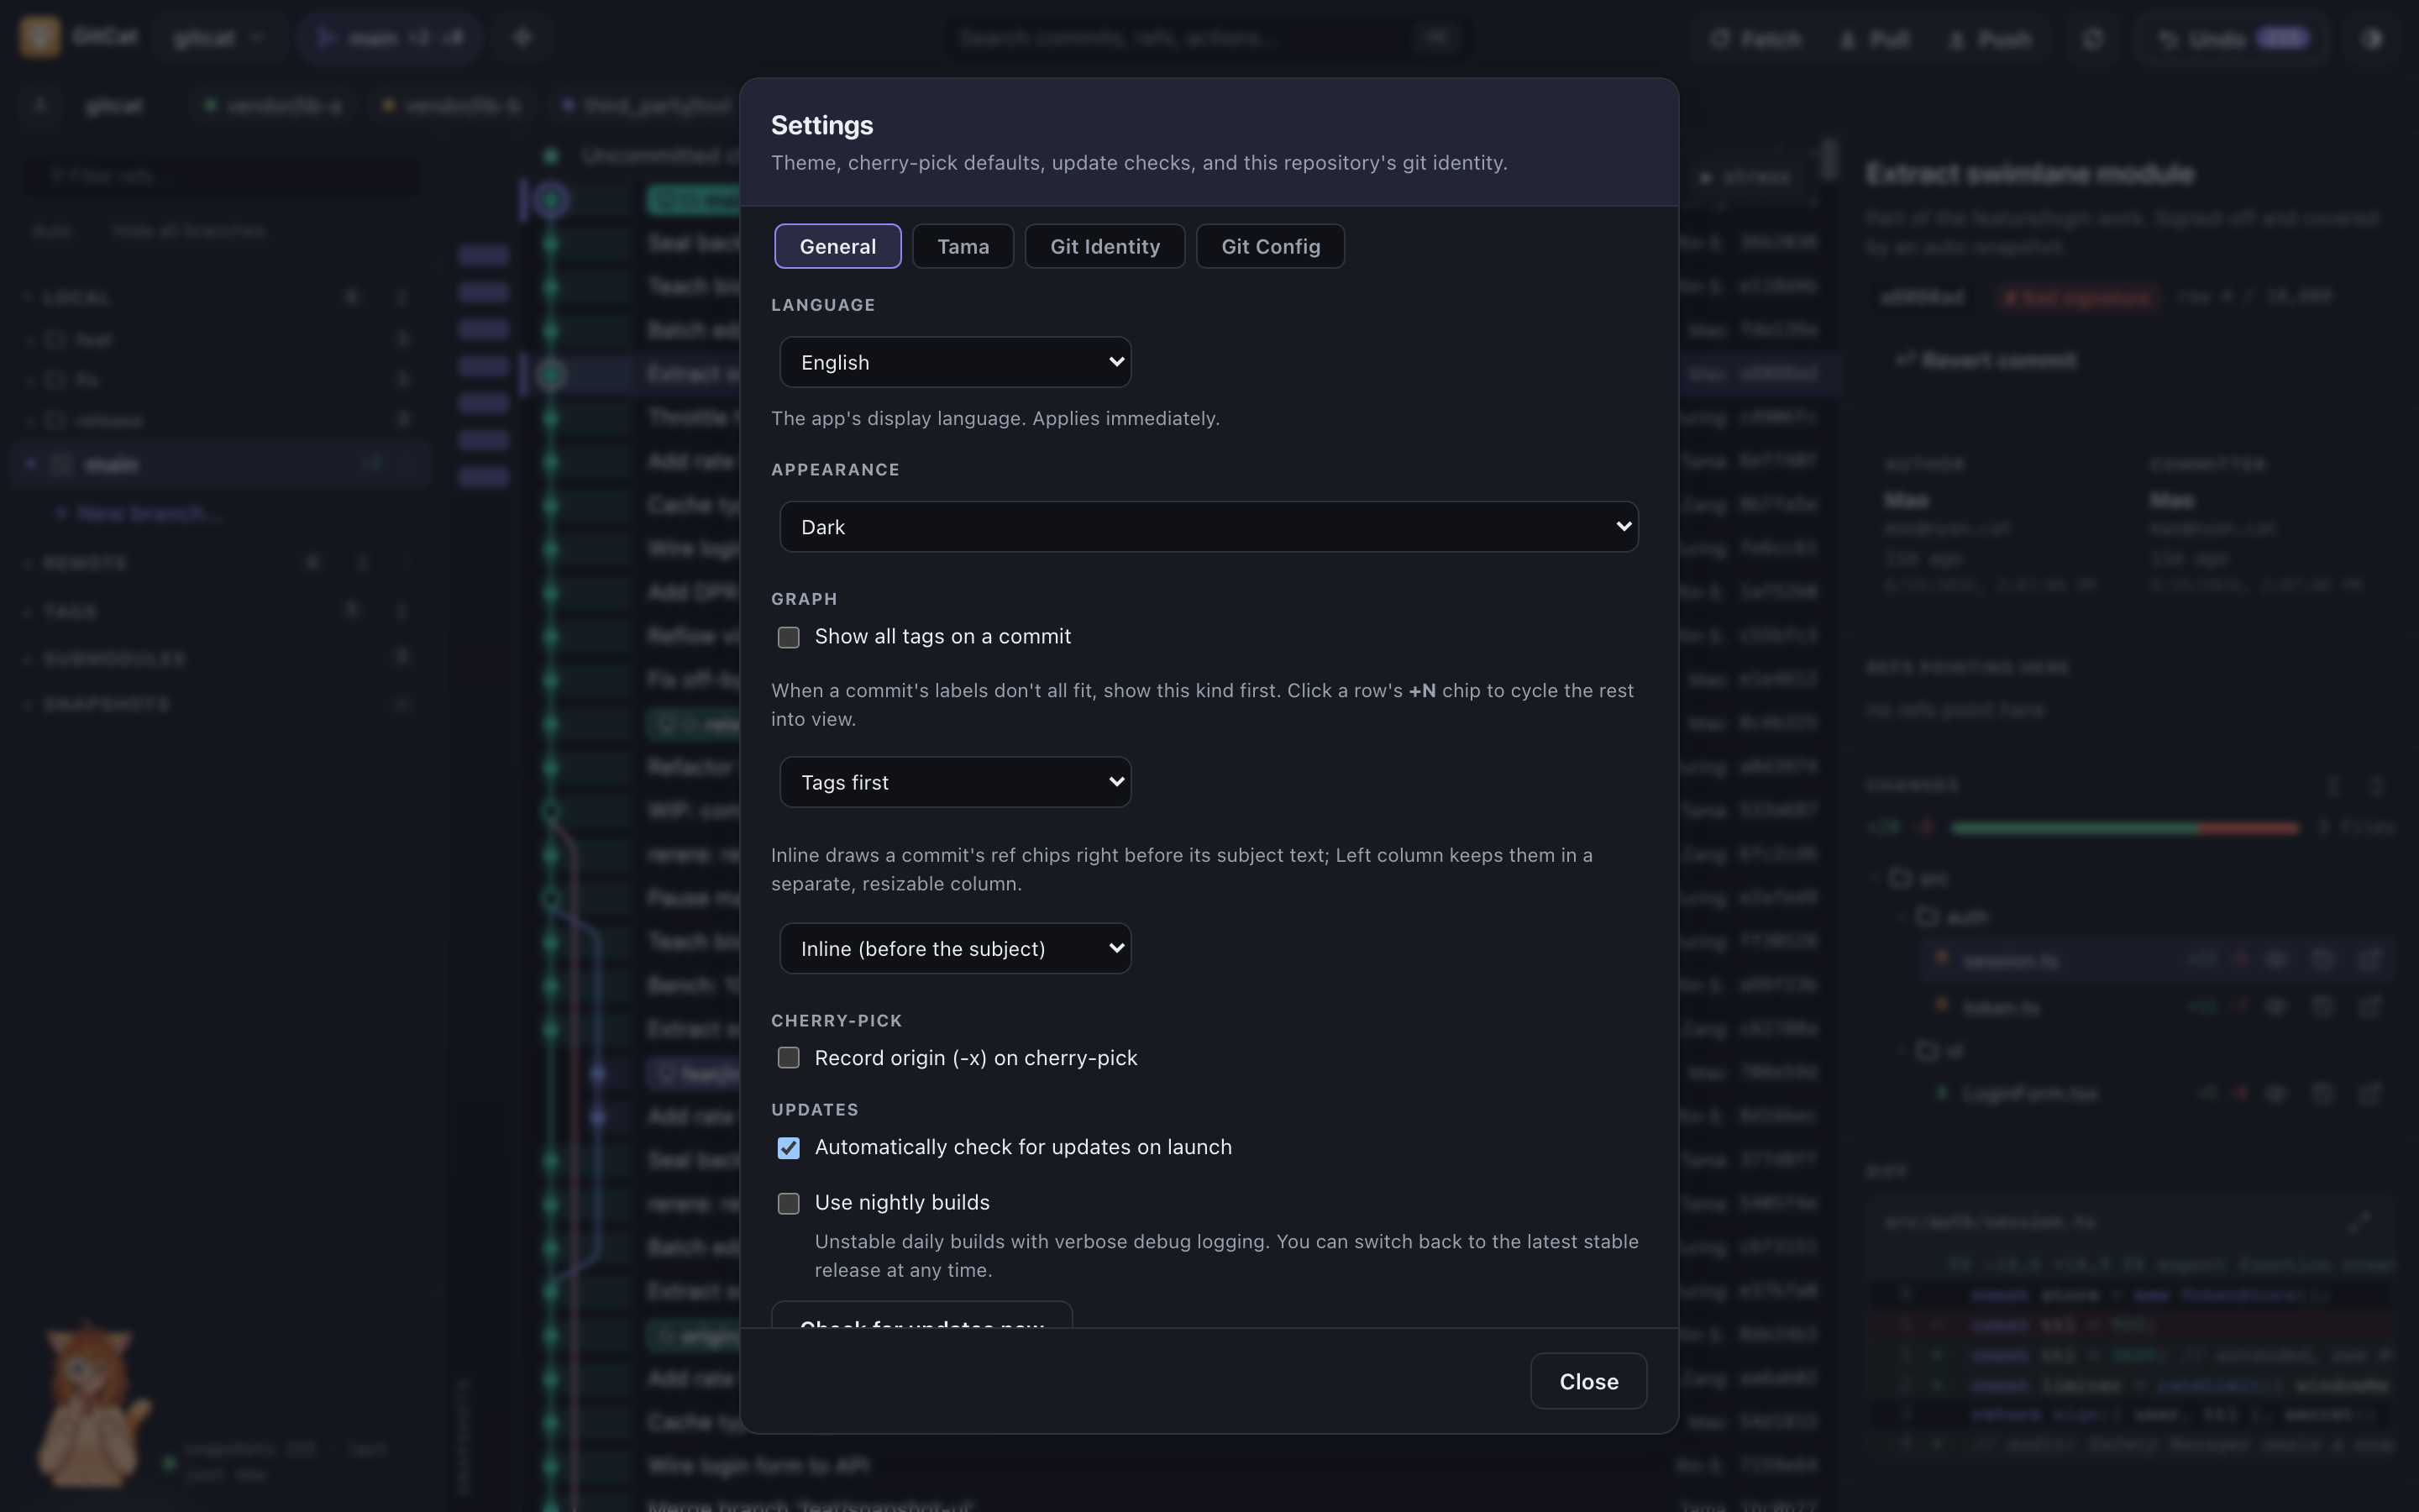The width and height of the screenshot is (2419, 1512).
Task: Click Push in the dimmed top toolbar
Action: (1990, 39)
